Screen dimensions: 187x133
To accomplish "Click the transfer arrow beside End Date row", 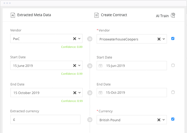I will (90, 93).
